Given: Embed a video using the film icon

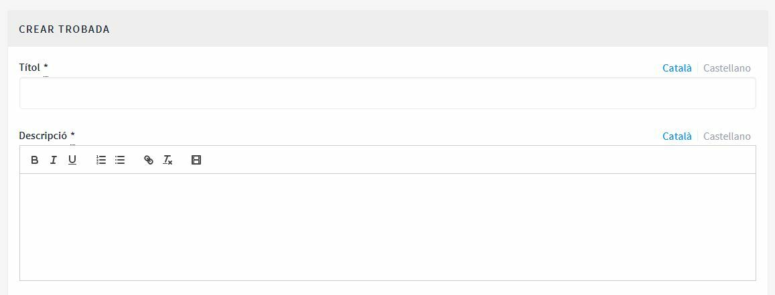Looking at the screenshot, I should [x=196, y=160].
